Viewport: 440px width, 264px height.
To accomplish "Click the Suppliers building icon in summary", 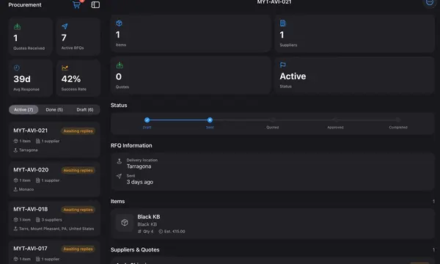I will (283, 23).
